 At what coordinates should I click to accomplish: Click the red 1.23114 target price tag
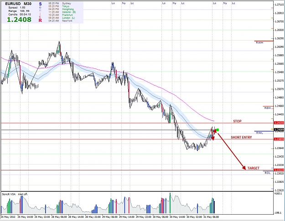[x=279, y=170]
